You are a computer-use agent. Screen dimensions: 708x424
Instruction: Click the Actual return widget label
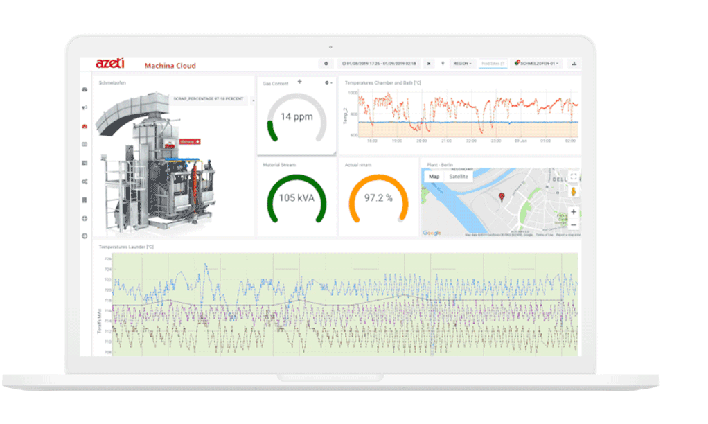pos(358,165)
